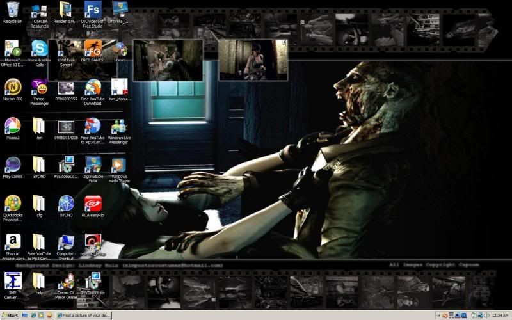
Task: Select the help folder
Action: point(39,284)
